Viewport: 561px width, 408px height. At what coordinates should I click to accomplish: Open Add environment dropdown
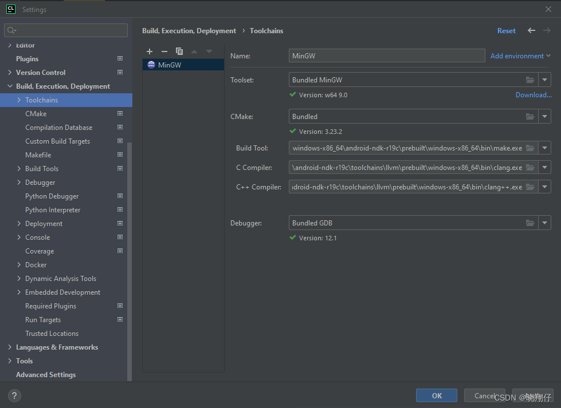tap(520, 56)
